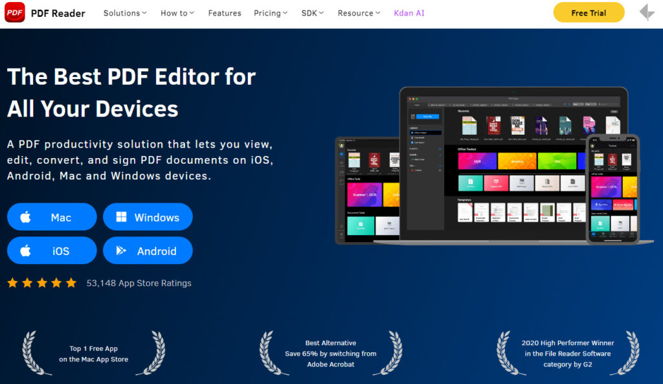Click the Best PDF Editor headline
Screen dimensions: 663x384
[x=131, y=93]
